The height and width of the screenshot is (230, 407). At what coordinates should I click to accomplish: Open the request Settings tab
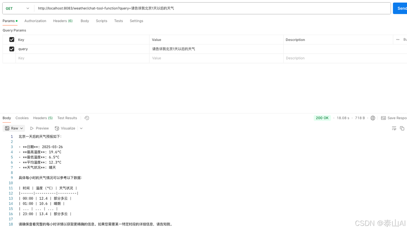136,21
